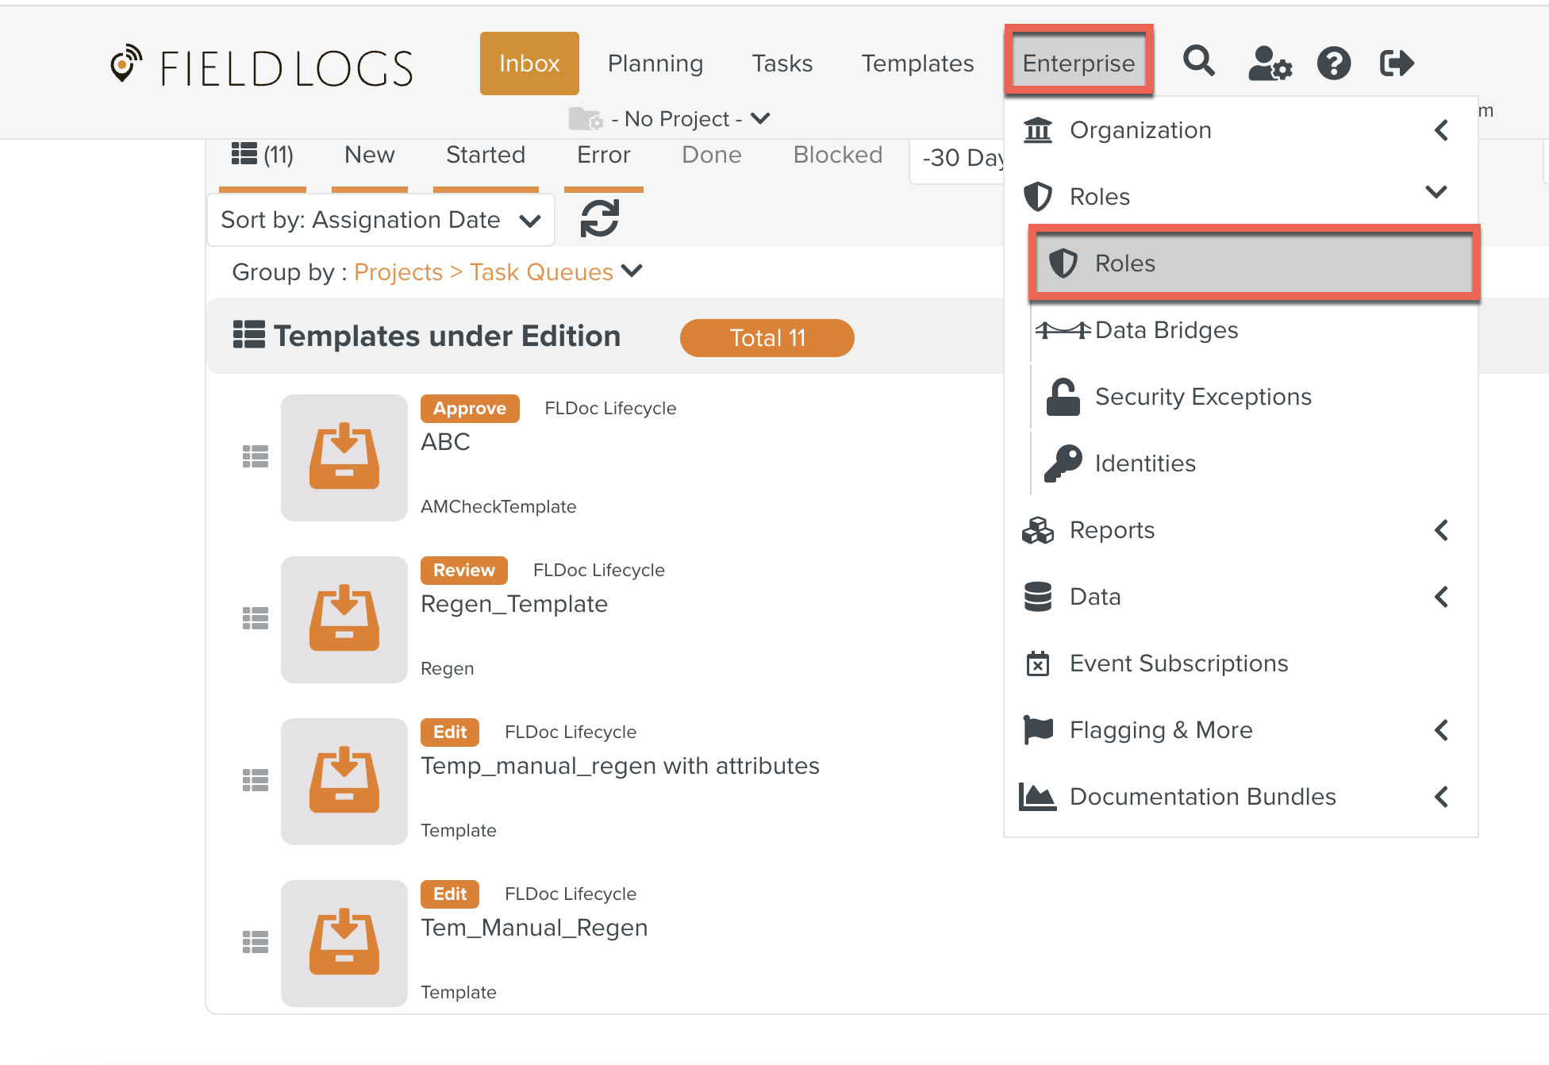Expand Flagging & More submenu
This screenshot has height=1065, width=1549.
coord(1442,730)
